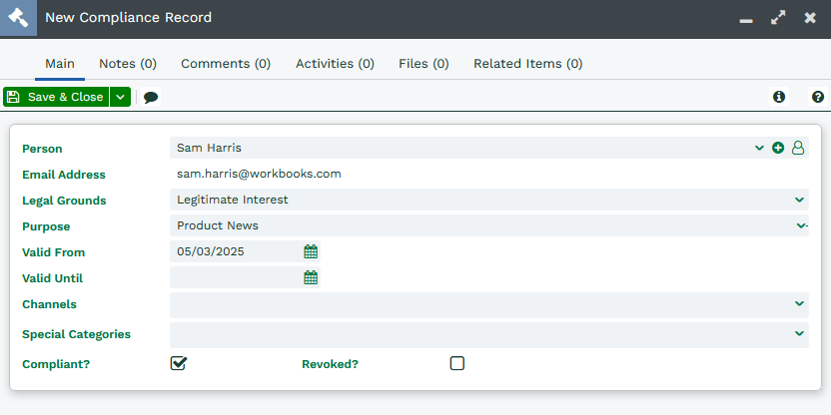Open Save & Close options arrow

(x=120, y=97)
